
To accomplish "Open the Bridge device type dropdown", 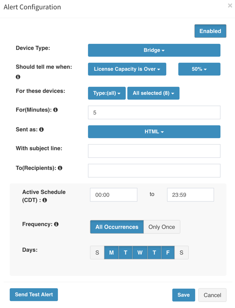I will [x=154, y=50].
